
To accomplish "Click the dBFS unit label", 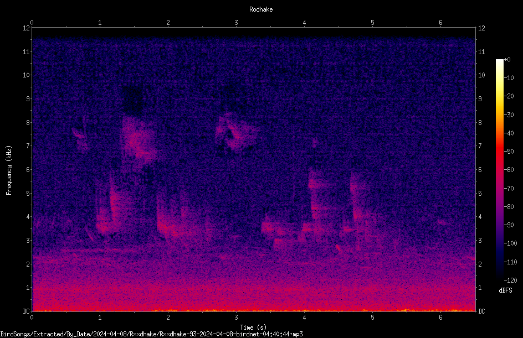I will pyautogui.click(x=505, y=290).
